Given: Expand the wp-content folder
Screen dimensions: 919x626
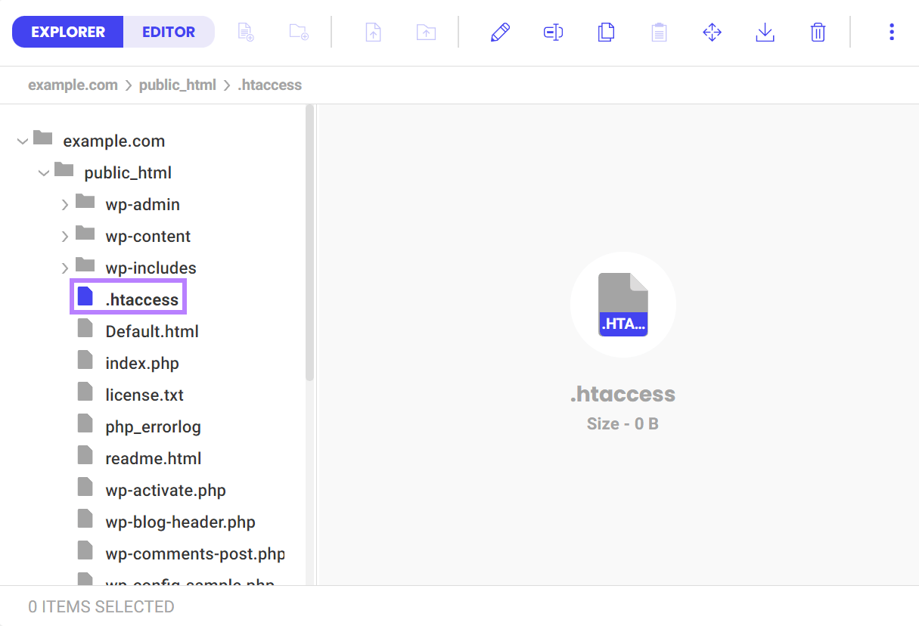Looking at the screenshot, I should 65,236.
